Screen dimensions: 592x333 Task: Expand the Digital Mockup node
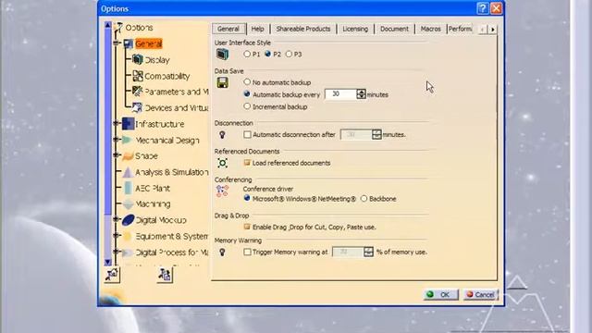pyautogui.click(x=116, y=220)
